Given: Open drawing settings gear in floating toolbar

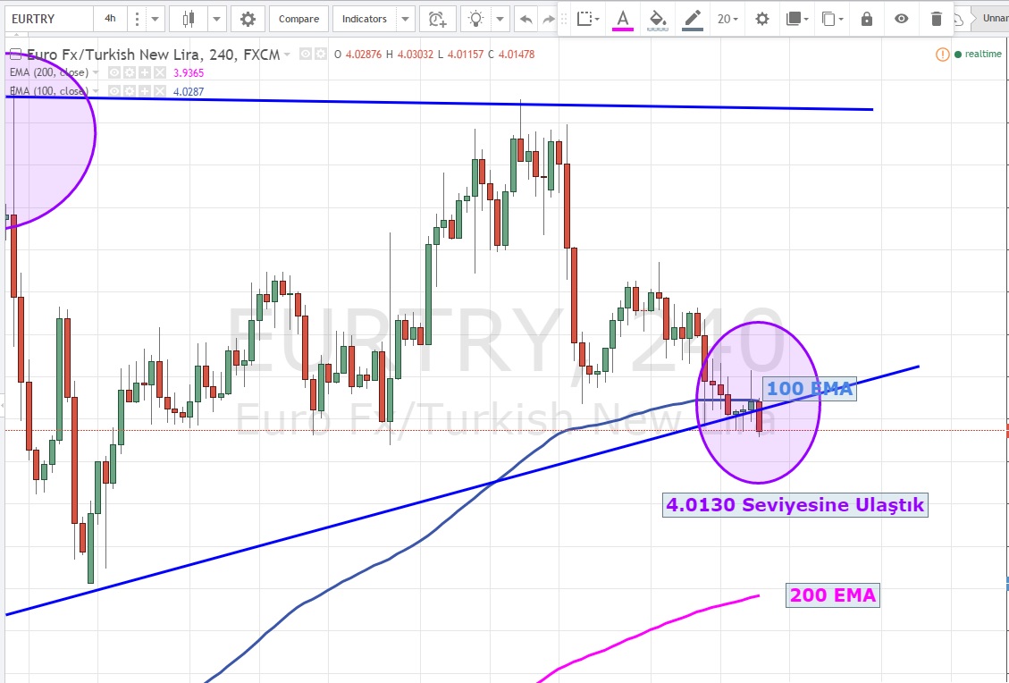Looking at the screenshot, I should 761,19.
